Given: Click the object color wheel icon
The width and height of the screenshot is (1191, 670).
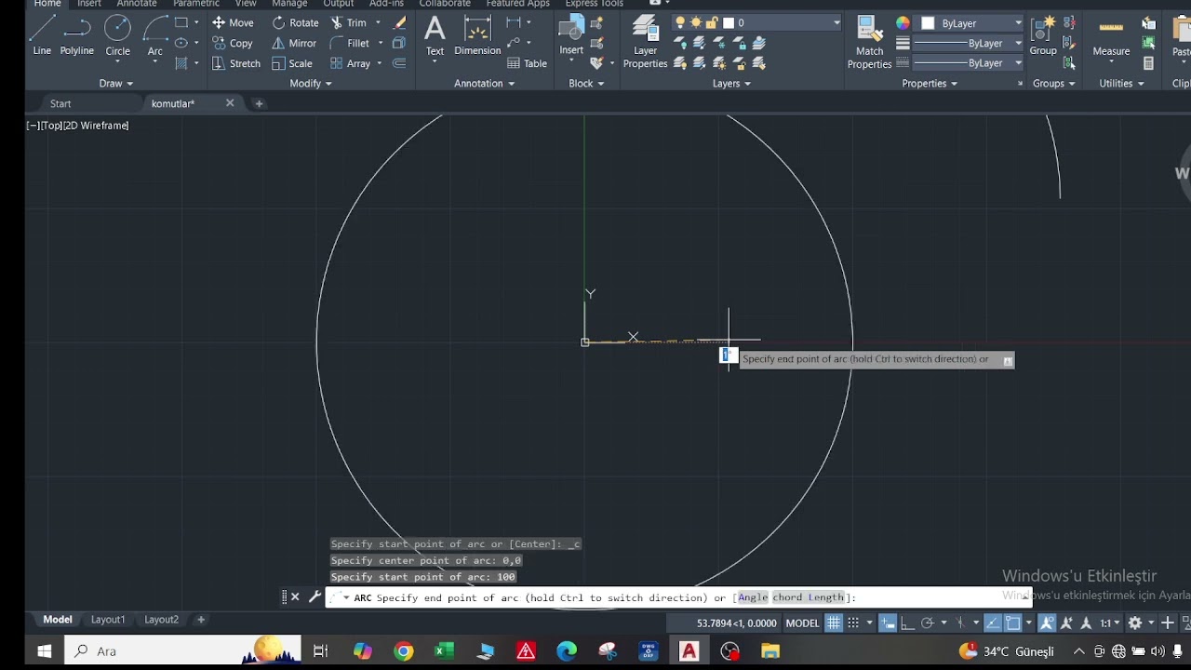Looking at the screenshot, I should (x=903, y=22).
